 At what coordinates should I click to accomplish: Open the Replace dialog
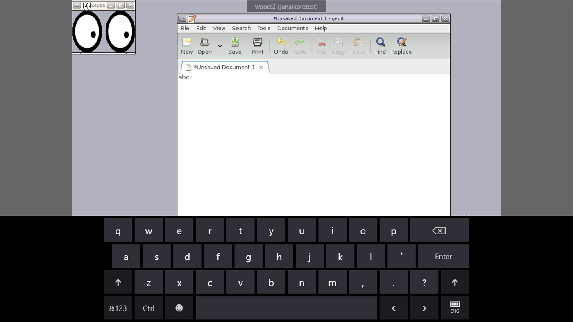(401, 45)
